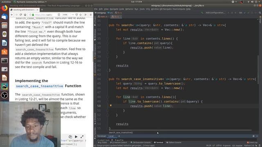The width and height of the screenshot is (262, 147).
Task: Change UTF-8 file encoding in status bar
Action: tap(219, 145)
